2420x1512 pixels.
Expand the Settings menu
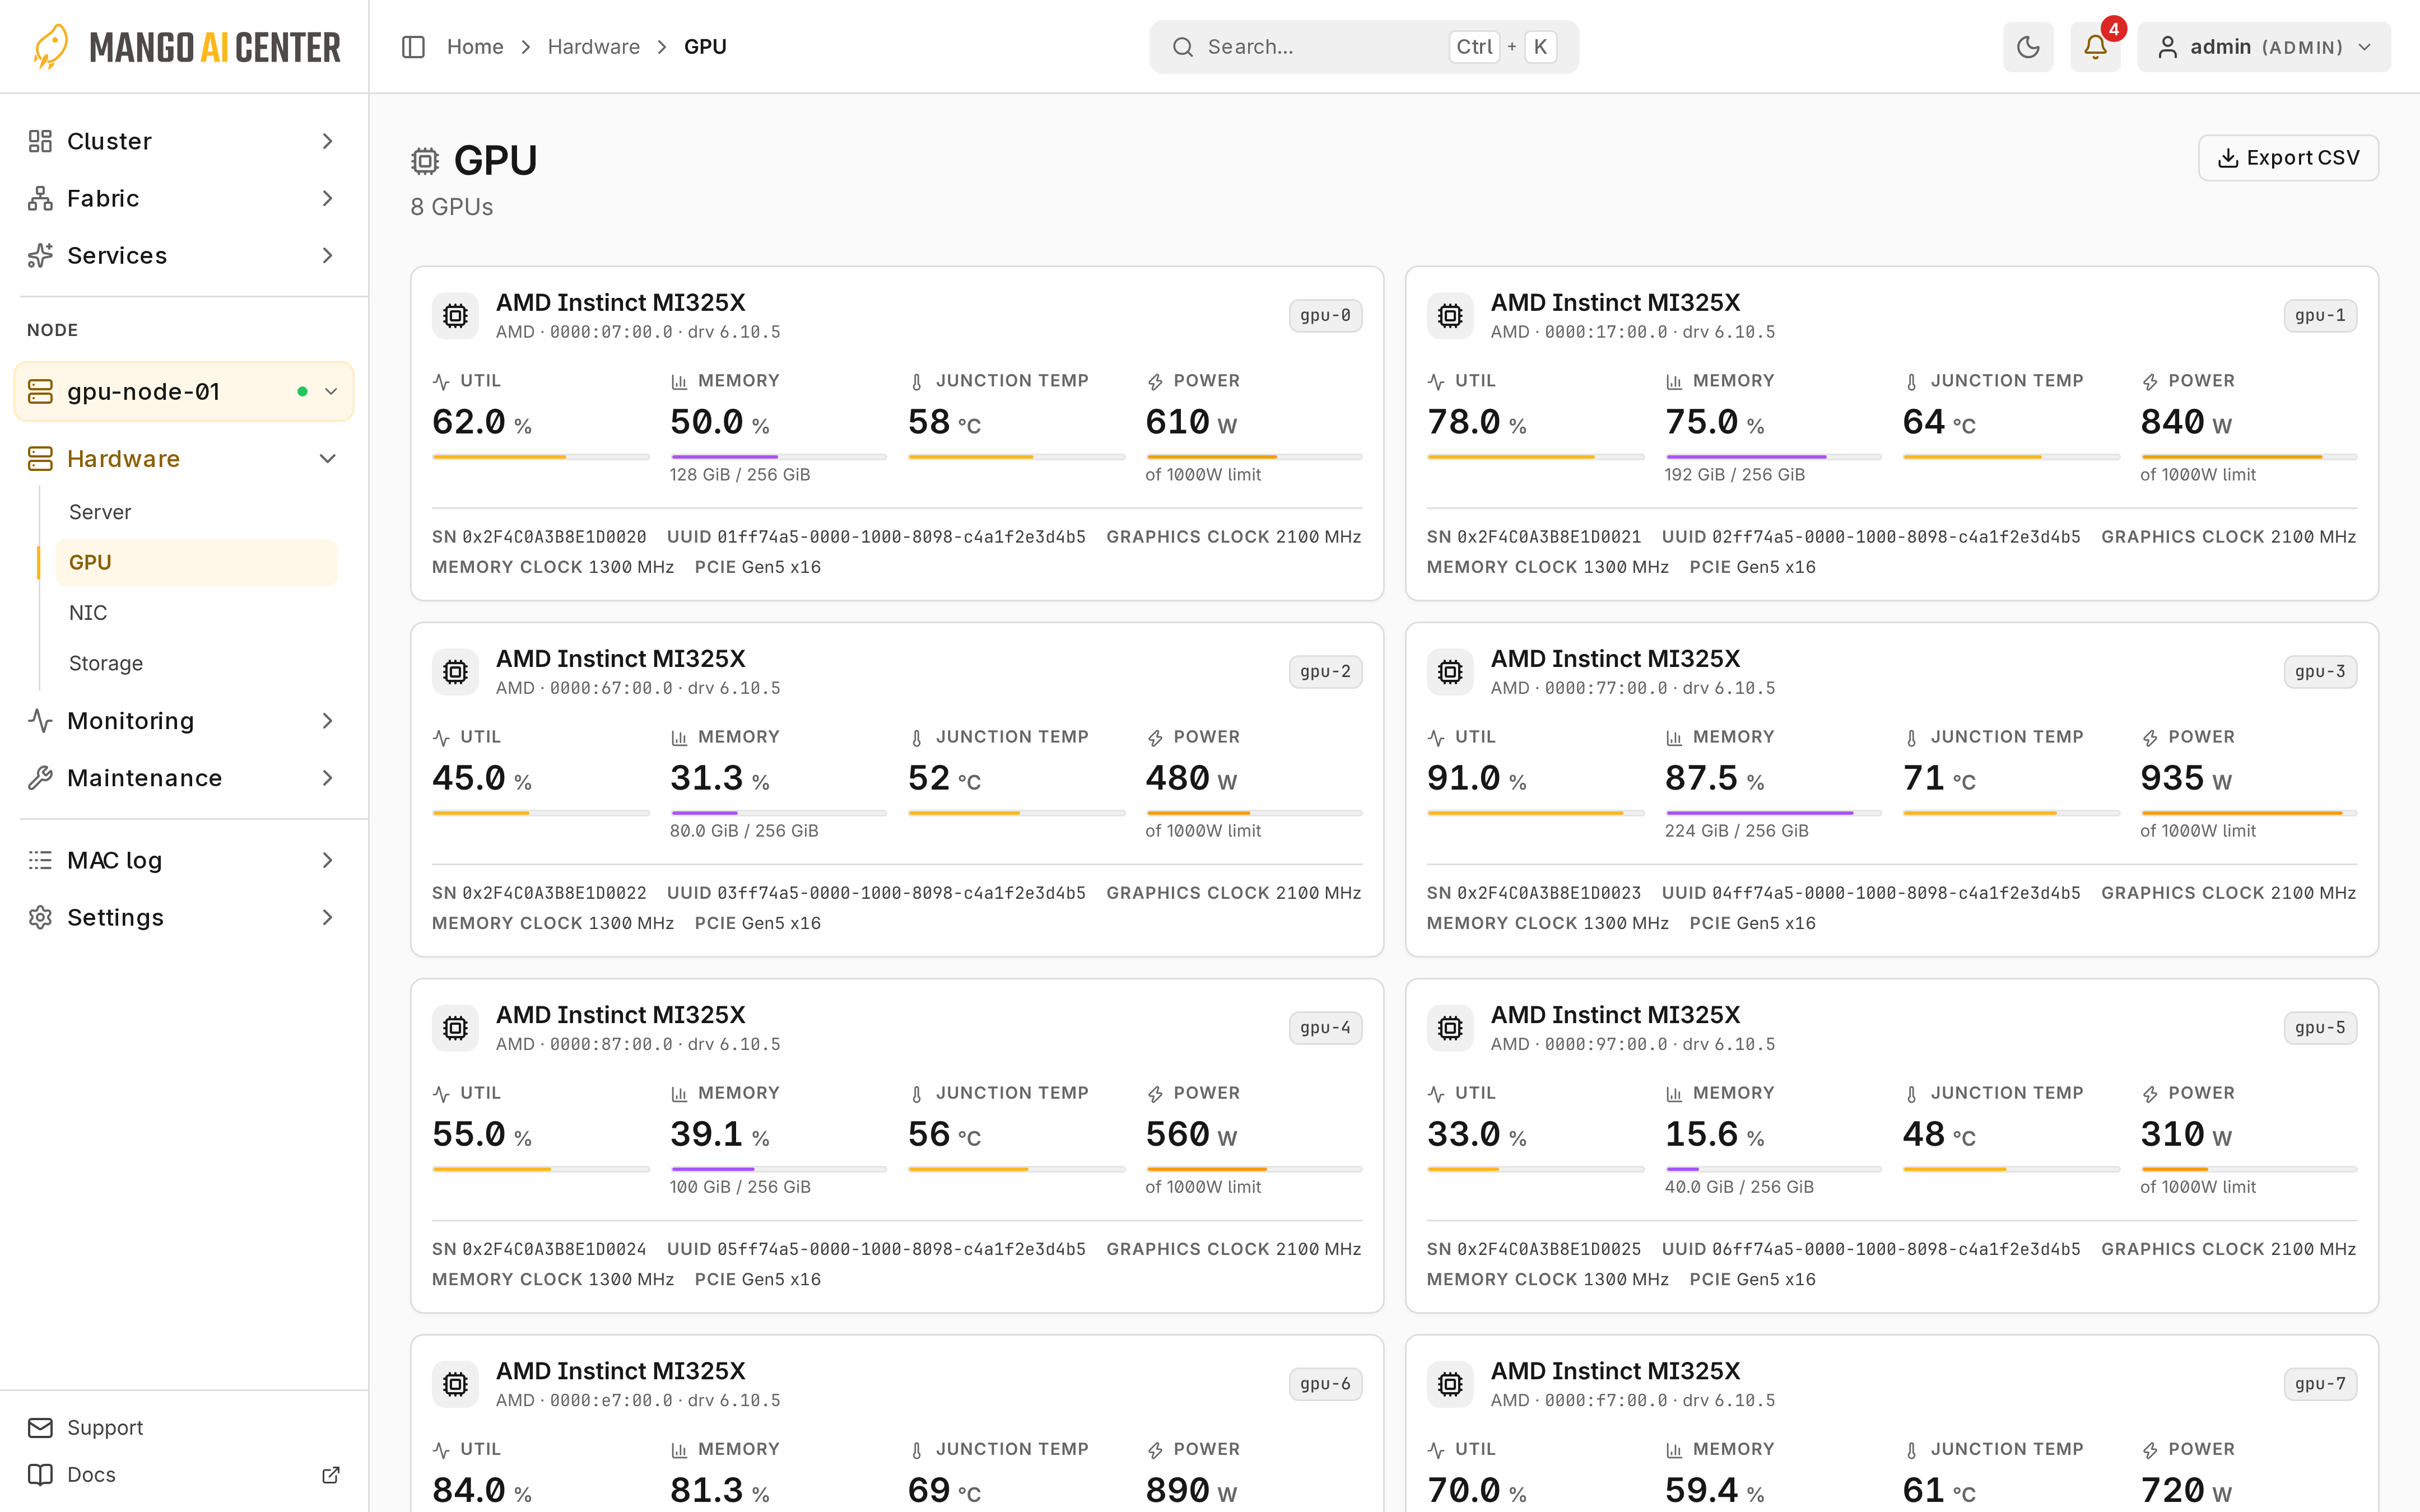click(x=184, y=917)
